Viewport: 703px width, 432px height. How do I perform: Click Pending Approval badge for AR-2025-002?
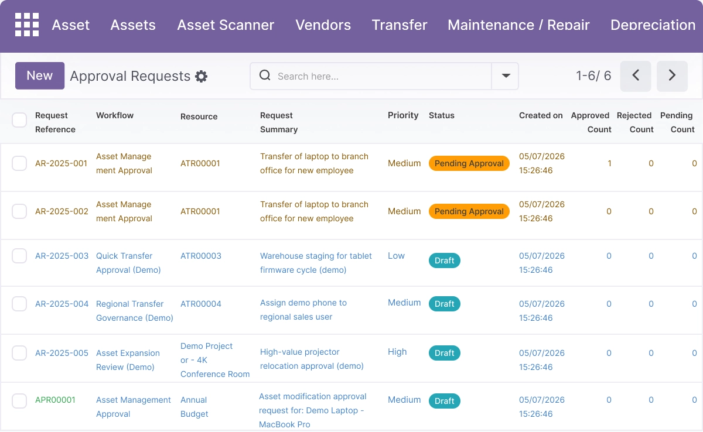469,211
